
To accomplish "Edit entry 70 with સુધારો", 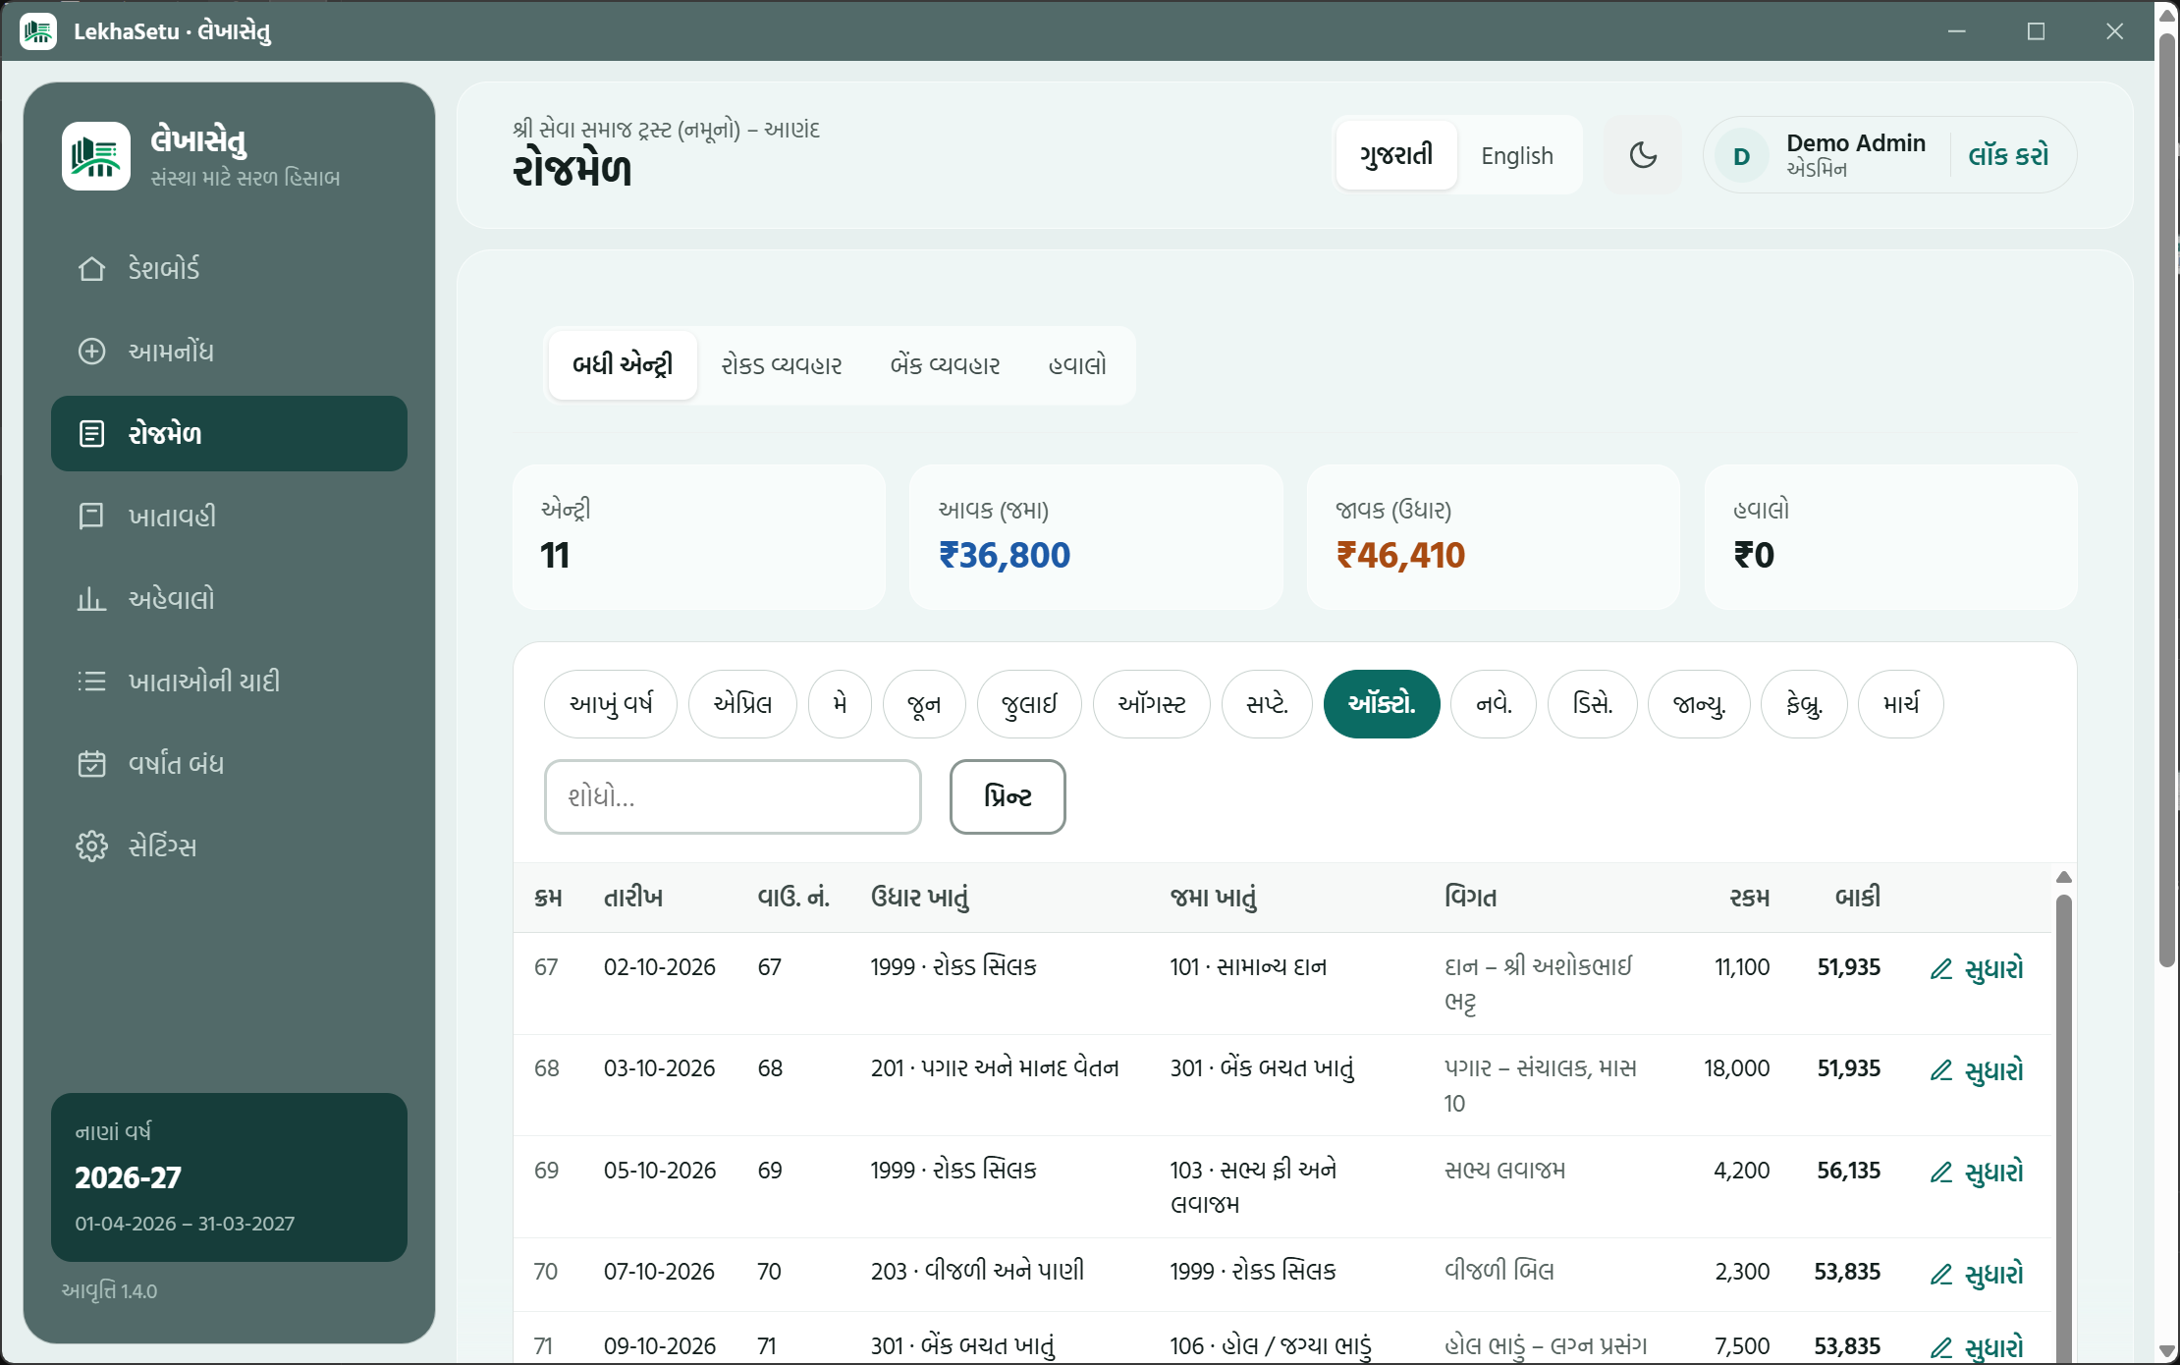I will [1977, 1275].
